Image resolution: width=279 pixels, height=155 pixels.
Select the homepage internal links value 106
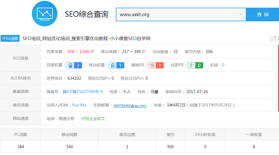pos(209,52)
